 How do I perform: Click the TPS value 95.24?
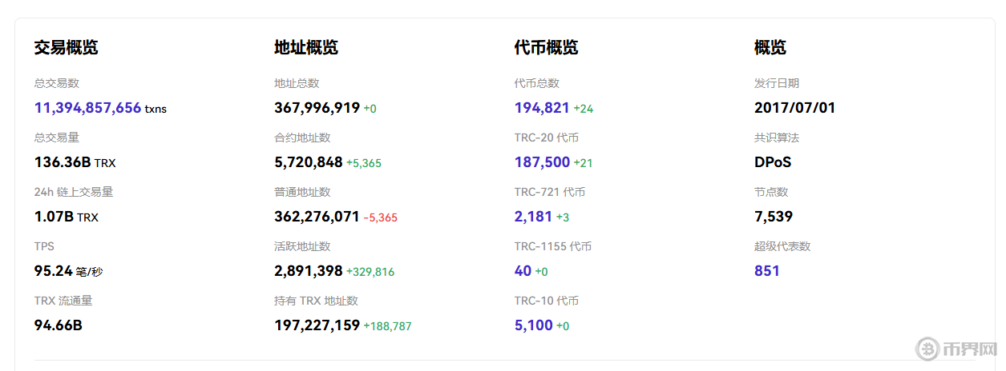coord(53,271)
